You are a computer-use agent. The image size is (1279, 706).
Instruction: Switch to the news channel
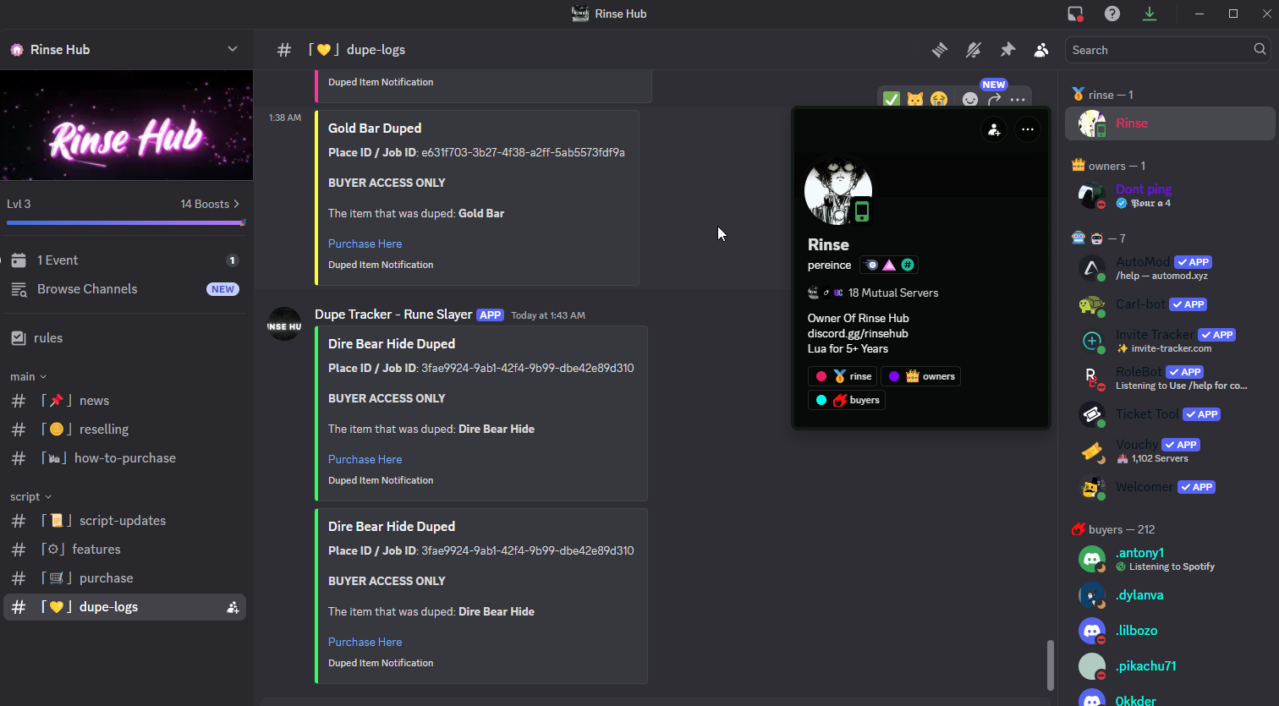point(125,401)
